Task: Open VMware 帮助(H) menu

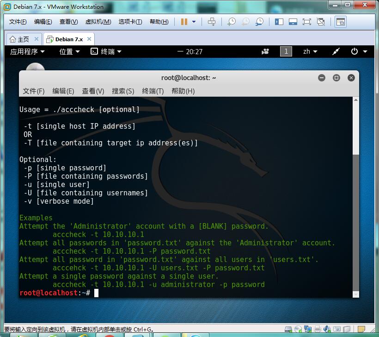Action: click(x=159, y=22)
